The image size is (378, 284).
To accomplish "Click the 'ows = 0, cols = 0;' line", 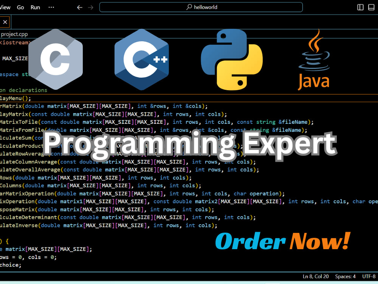I will tap(28, 257).
